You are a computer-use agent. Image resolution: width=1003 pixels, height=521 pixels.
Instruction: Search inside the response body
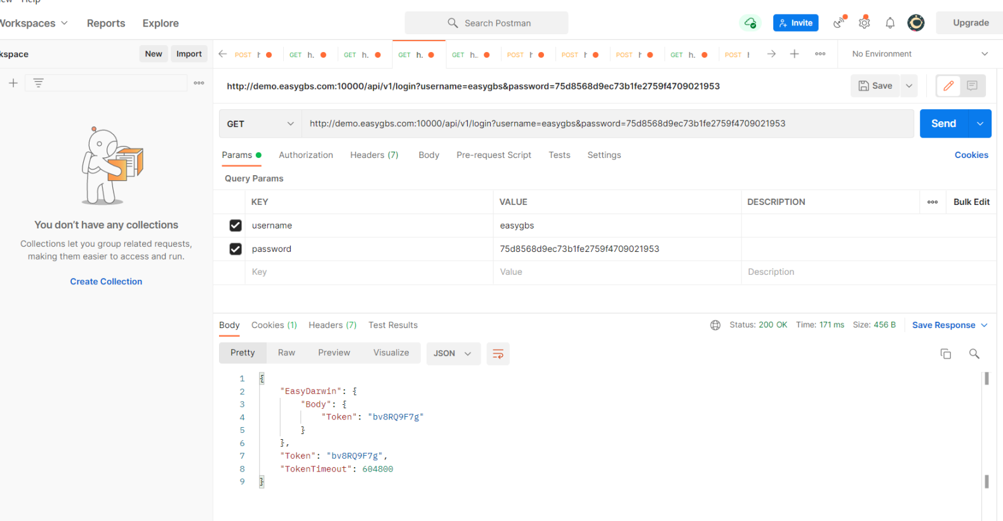[974, 353]
